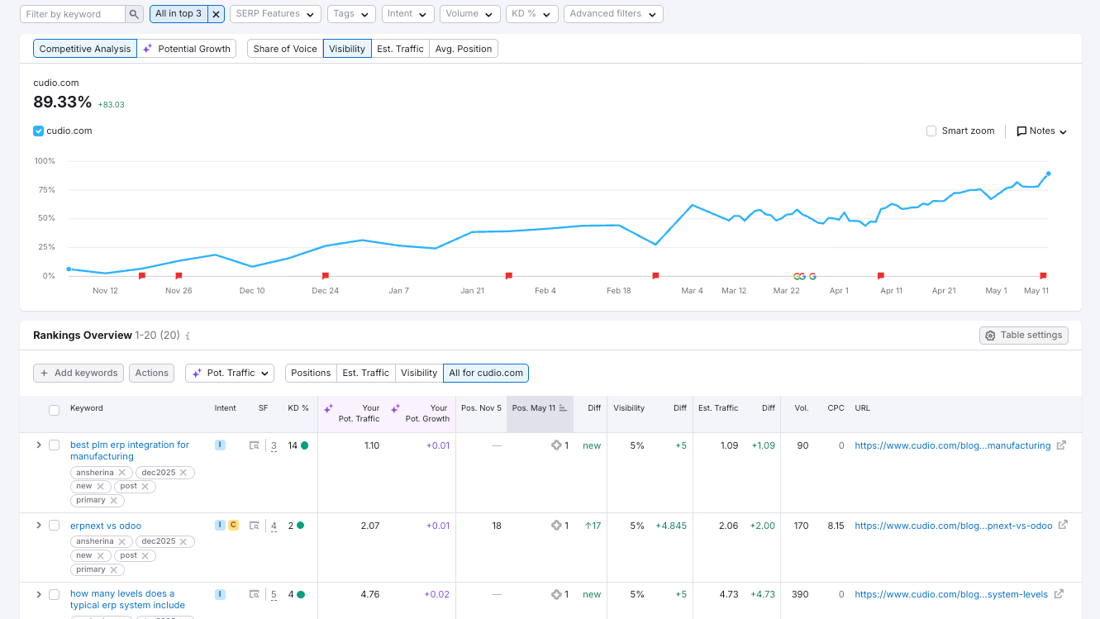Click the red note flag at May 11

[x=1043, y=276]
